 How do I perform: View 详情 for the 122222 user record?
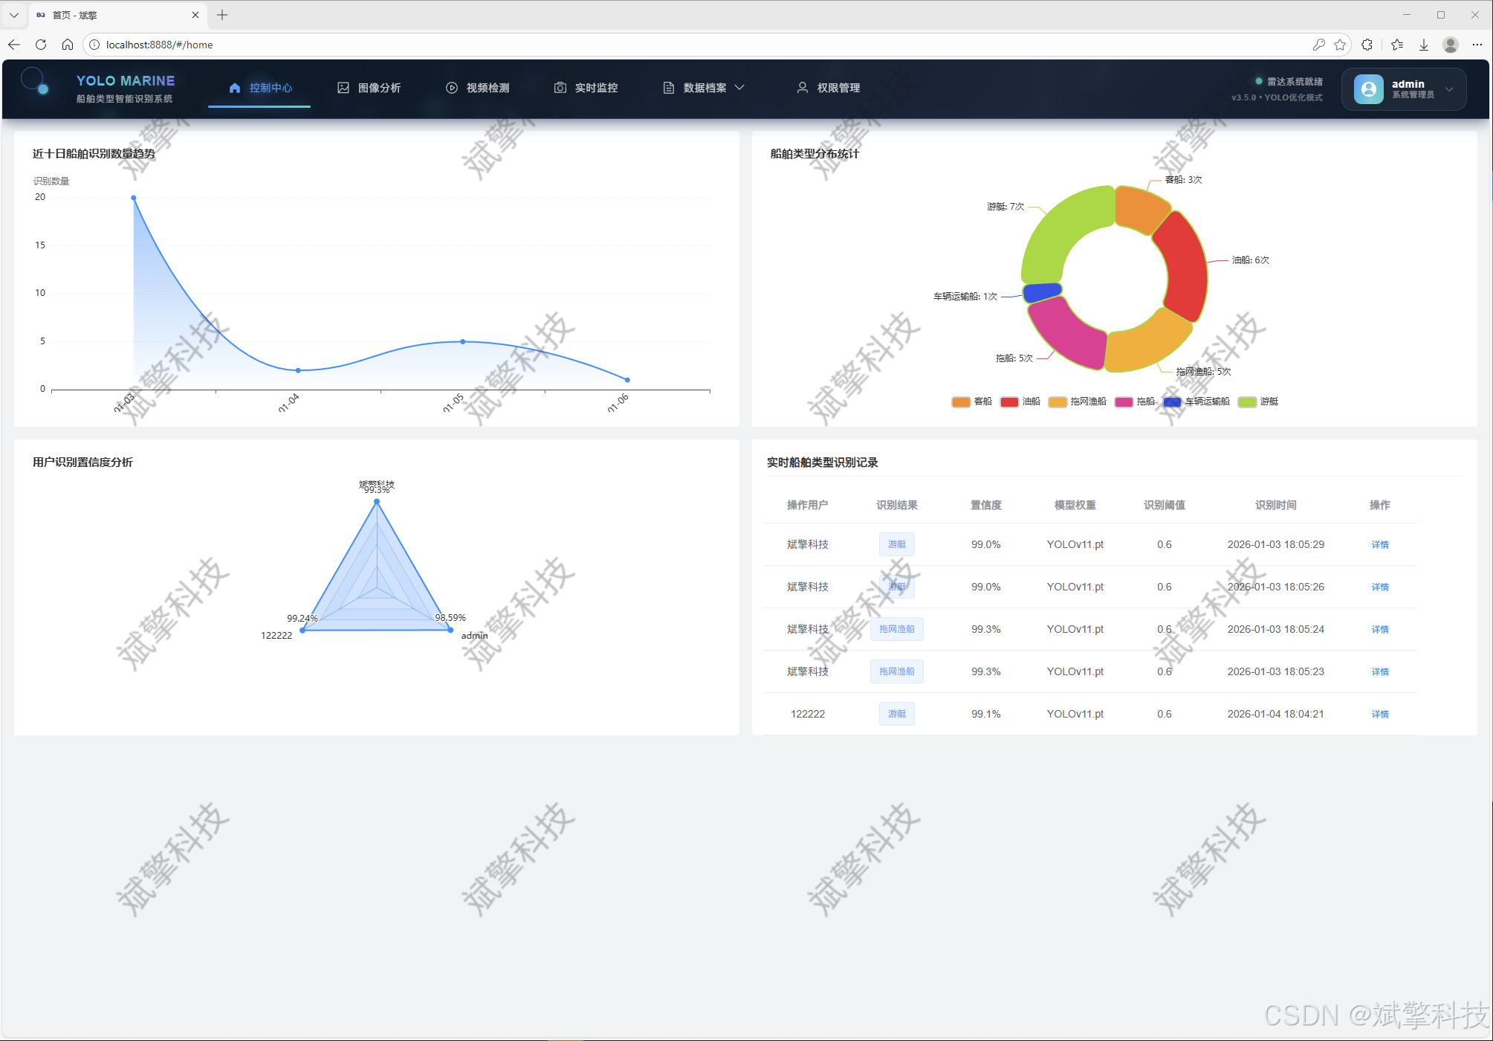1380,714
